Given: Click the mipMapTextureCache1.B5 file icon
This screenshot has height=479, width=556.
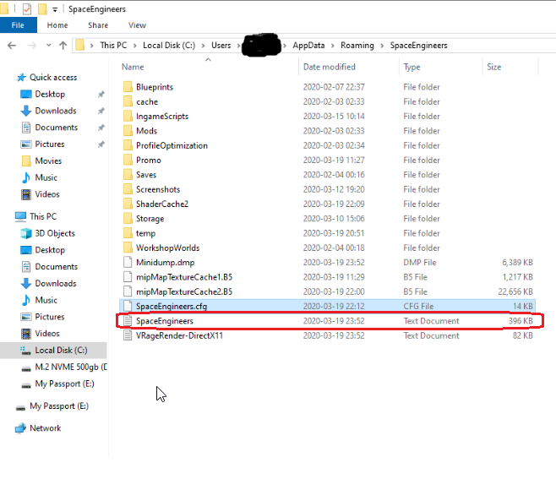Looking at the screenshot, I should (x=128, y=277).
